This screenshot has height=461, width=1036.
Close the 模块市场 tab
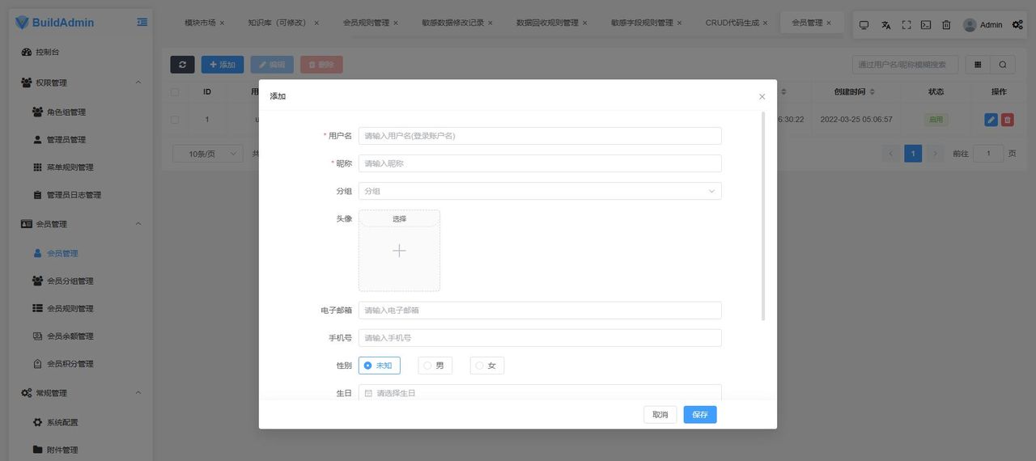tap(222, 23)
